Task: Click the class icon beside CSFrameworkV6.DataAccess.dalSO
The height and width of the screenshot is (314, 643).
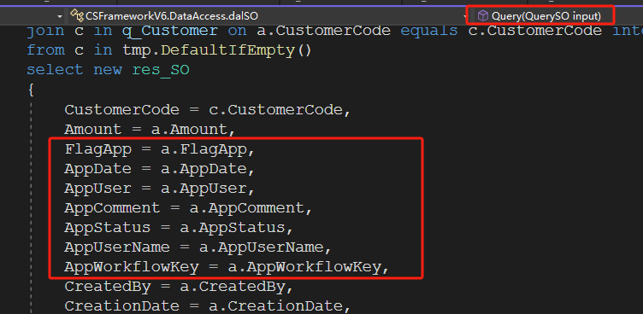Action: click(77, 15)
